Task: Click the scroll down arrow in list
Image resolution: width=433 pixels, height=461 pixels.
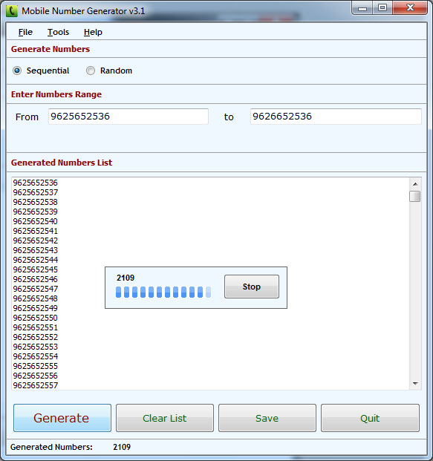Action: [415, 383]
